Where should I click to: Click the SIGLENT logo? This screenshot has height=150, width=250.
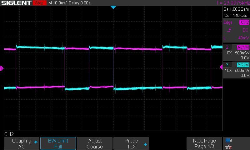(x=16, y=3)
